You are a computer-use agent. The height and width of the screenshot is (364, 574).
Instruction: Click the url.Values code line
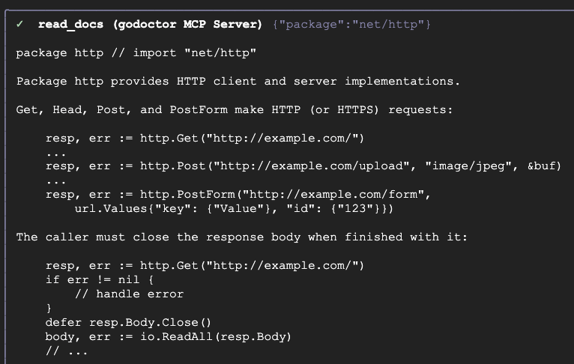(x=234, y=208)
